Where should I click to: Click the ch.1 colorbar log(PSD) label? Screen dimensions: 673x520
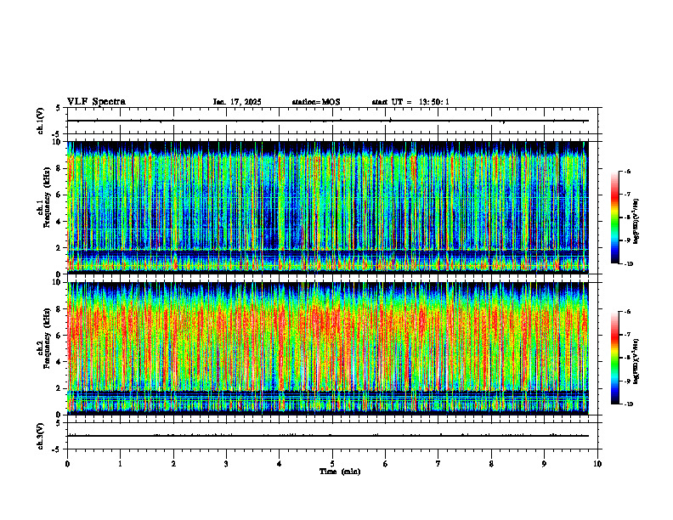[x=636, y=221]
